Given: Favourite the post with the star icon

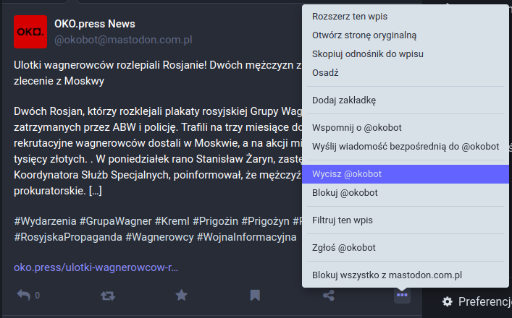Looking at the screenshot, I should [181, 295].
